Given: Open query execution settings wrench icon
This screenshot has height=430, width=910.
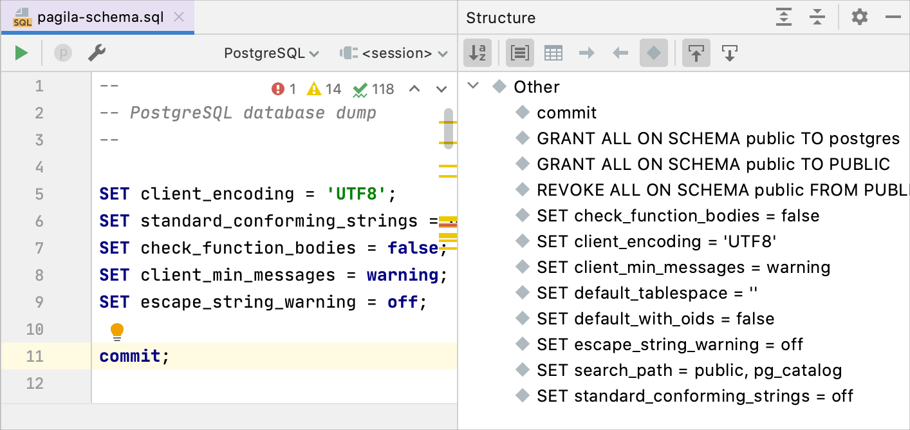Looking at the screenshot, I should pyautogui.click(x=97, y=53).
